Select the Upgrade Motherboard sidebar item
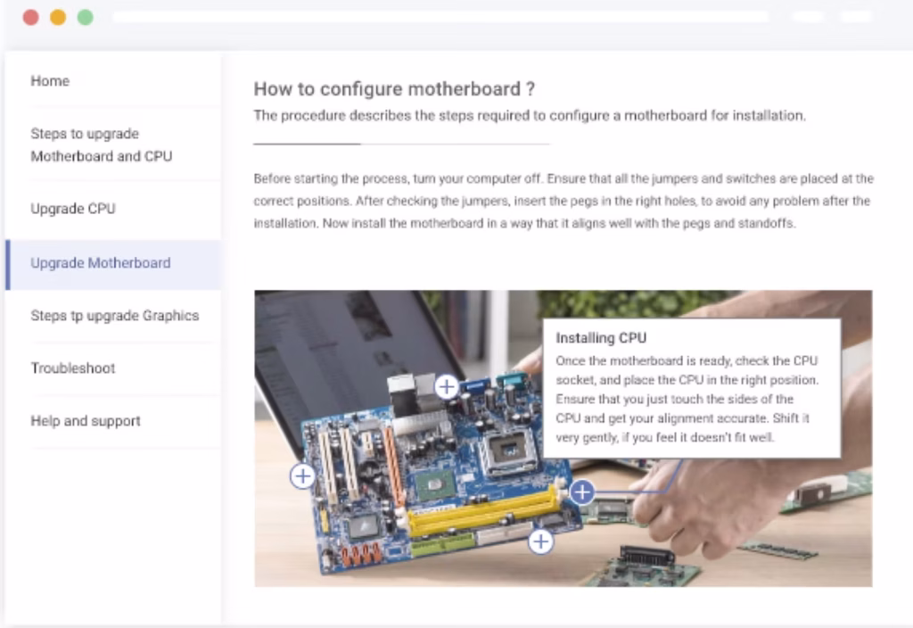This screenshot has height=628, width=913. 113,263
